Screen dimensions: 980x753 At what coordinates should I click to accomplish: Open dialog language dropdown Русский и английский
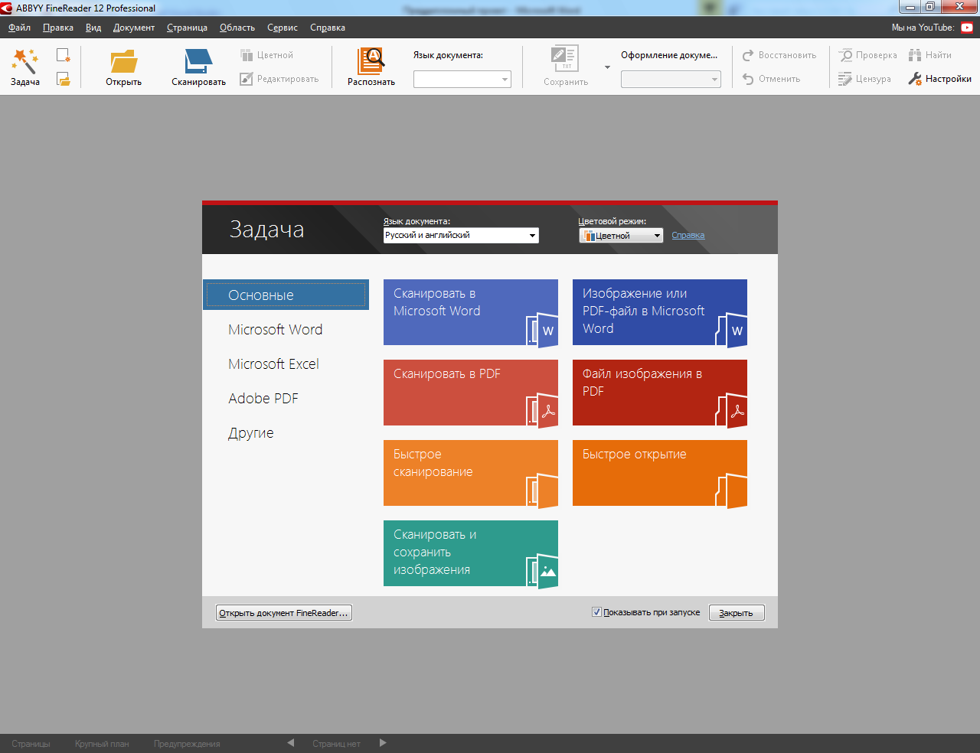pyautogui.click(x=461, y=236)
